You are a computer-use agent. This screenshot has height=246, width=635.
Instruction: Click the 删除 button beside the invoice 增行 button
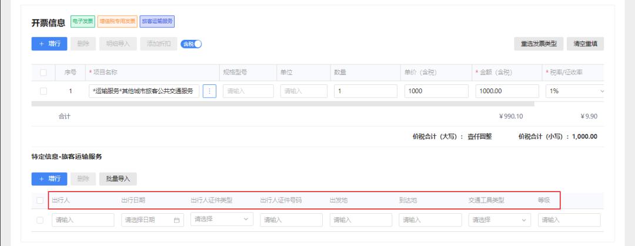coord(83,44)
